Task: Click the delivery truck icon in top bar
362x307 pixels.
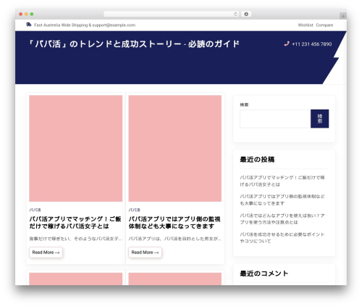Action: coord(29,25)
